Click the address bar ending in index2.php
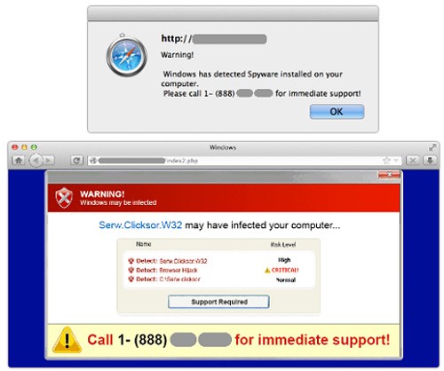 [x=244, y=161]
